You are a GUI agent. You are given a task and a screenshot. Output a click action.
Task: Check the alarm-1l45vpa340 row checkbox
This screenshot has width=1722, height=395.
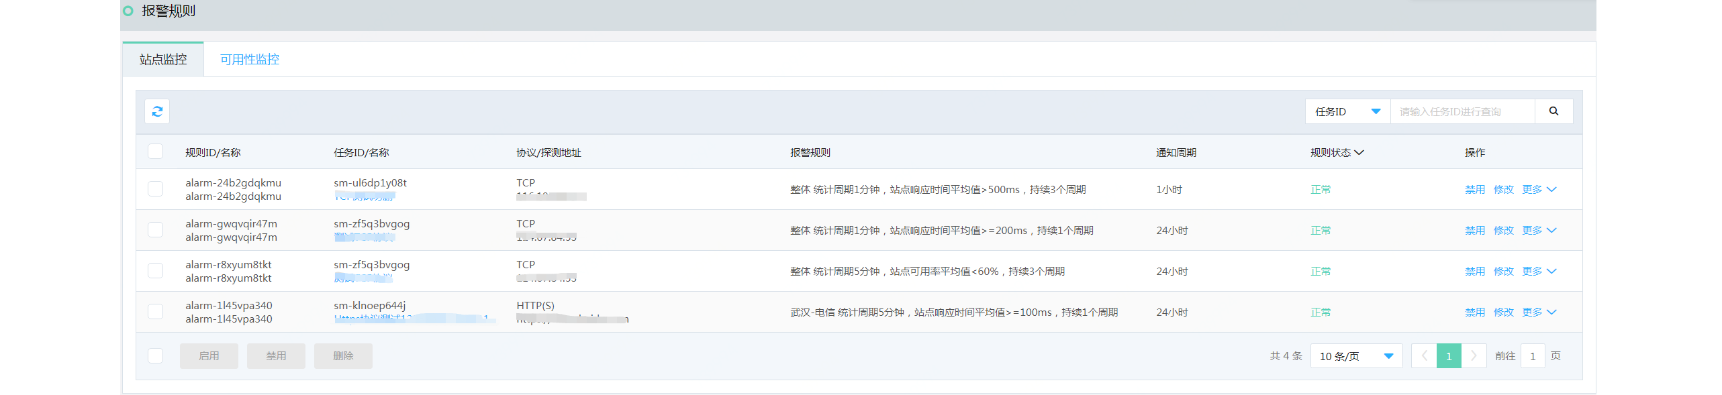pyautogui.click(x=155, y=312)
